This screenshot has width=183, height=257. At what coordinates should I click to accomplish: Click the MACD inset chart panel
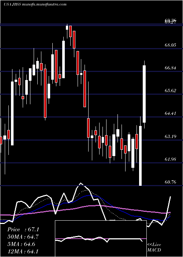pyautogui.click(x=101, y=239)
